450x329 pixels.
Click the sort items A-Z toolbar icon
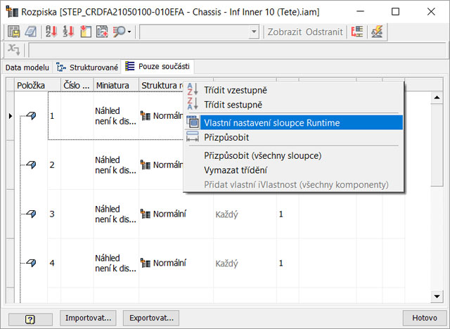coord(51,32)
